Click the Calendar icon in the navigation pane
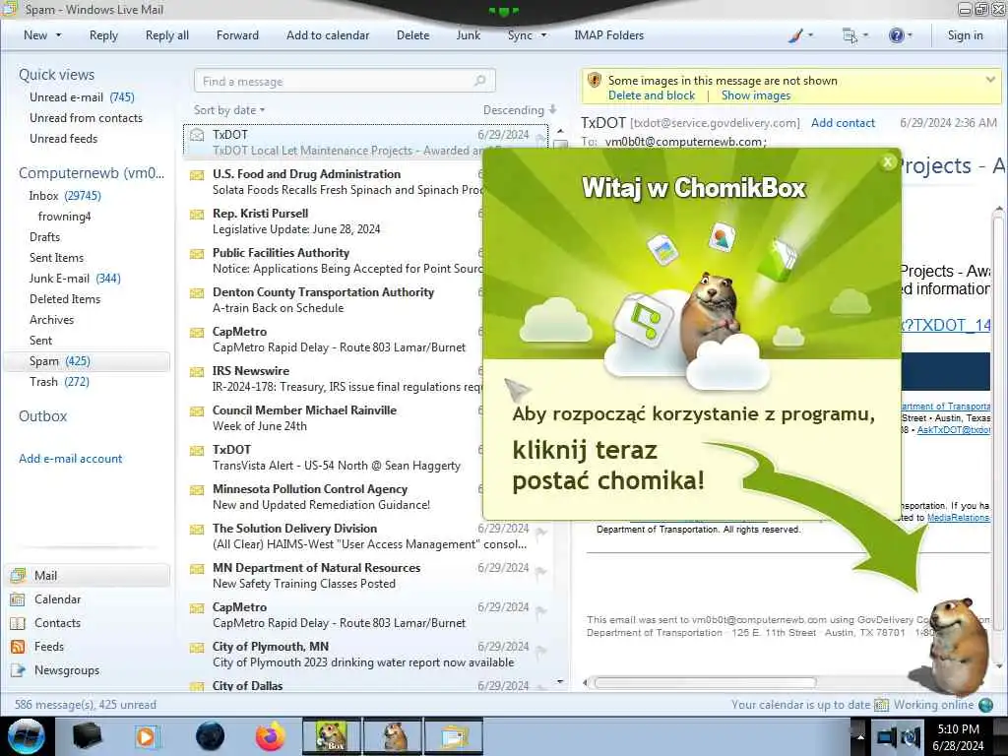The width and height of the screenshot is (1008, 756). click(x=18, y=599)
